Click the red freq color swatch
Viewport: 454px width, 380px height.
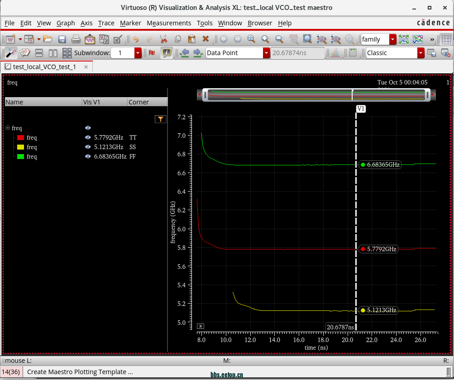[x=20, y=137]
